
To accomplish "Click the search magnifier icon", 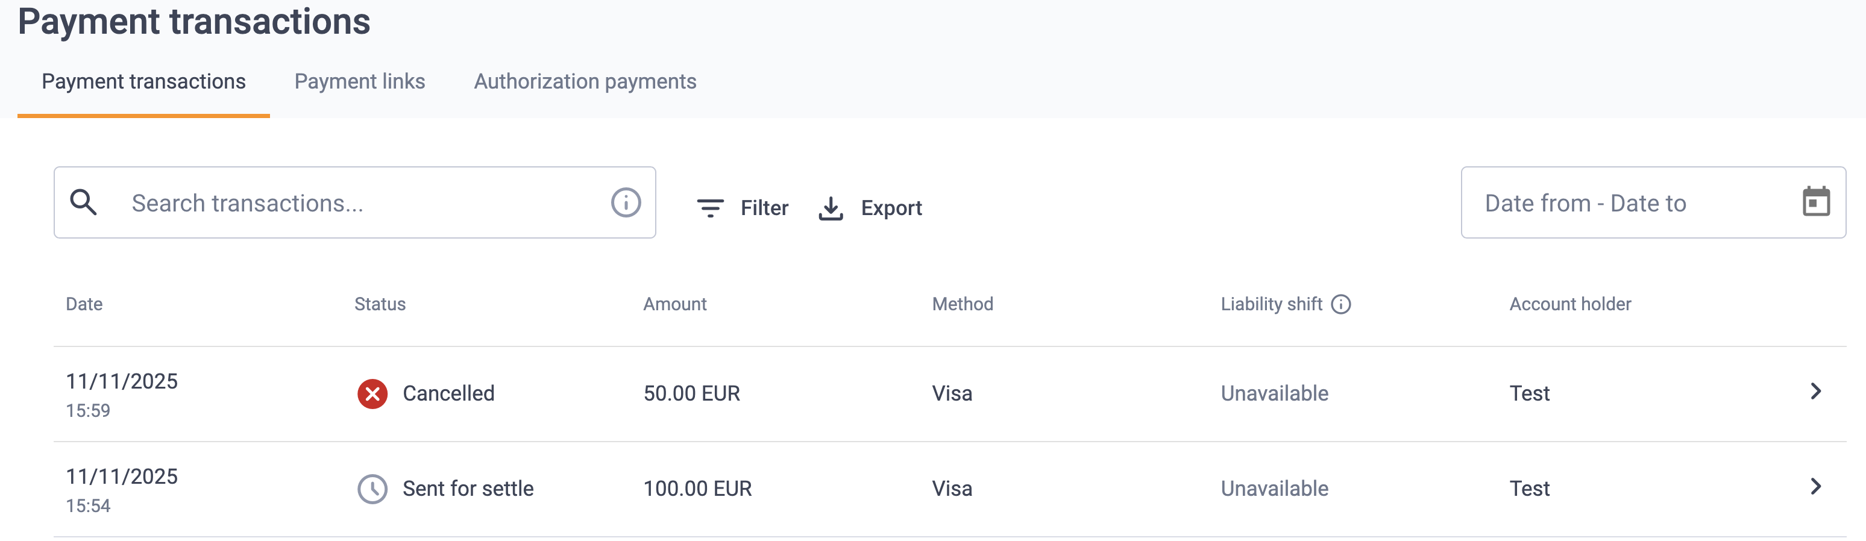I will [x=83, y=202].
